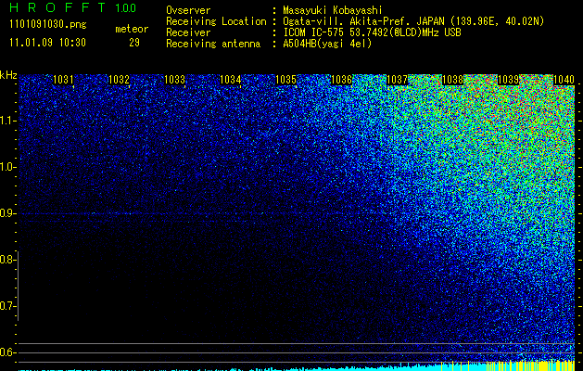Screen dimensions: 583x371
Task: Click the vertical white range bar beside the 0.8 label
Action: [x=19, y=286]
